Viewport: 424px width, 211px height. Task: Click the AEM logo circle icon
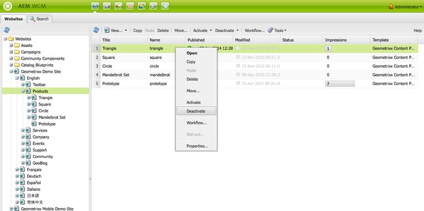point(7,6)
